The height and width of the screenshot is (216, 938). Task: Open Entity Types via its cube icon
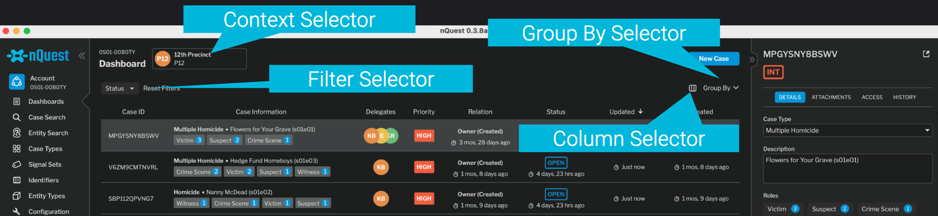(16, 196)
